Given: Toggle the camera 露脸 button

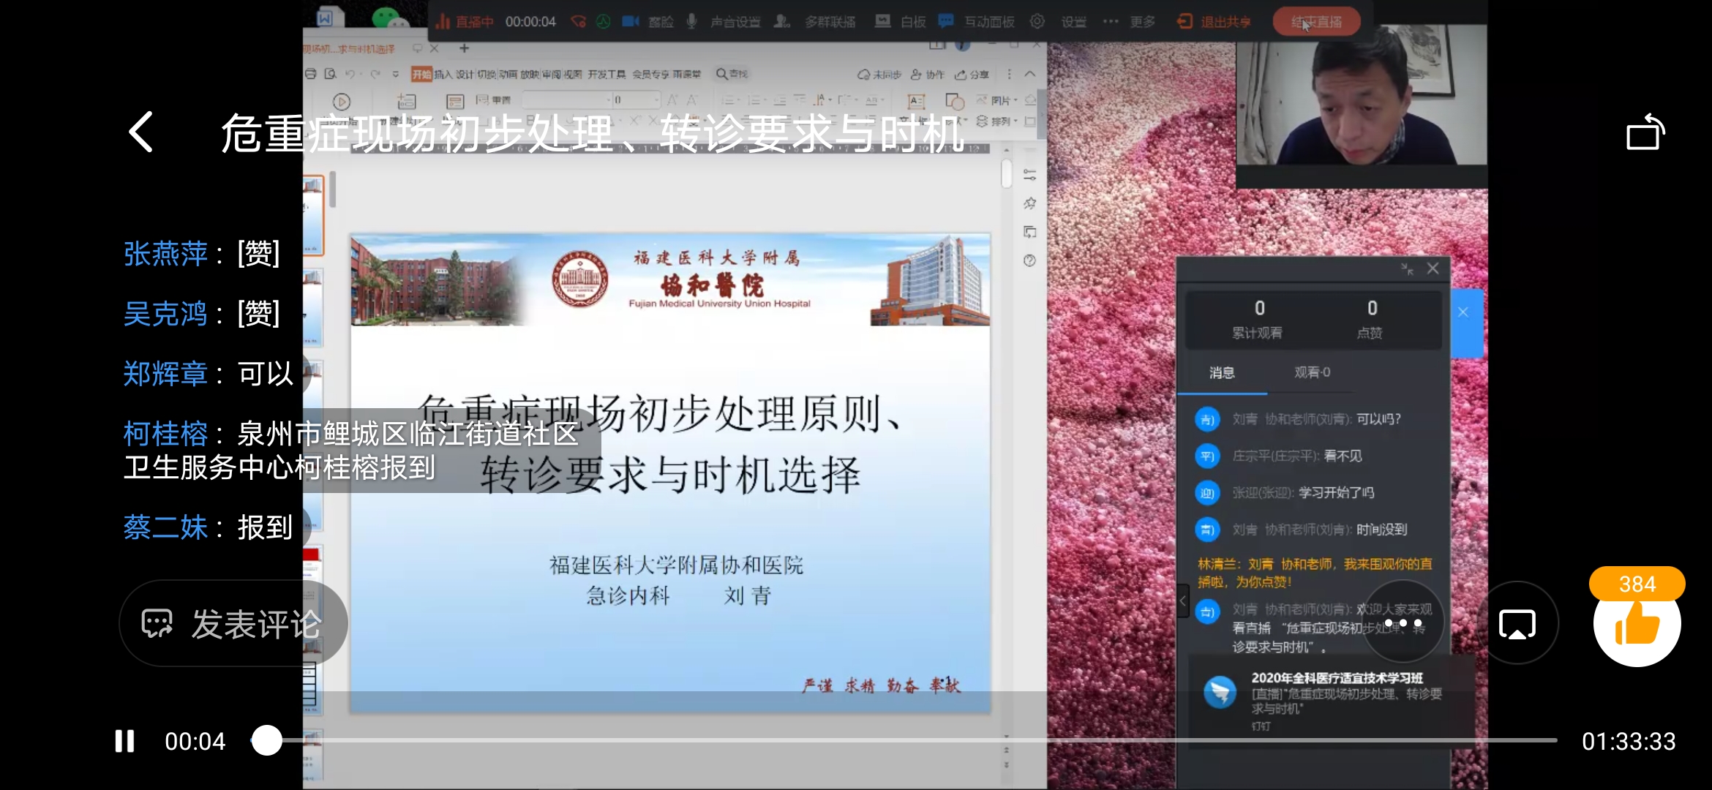Looking at the screenshot, I should (x=631, y=21).
